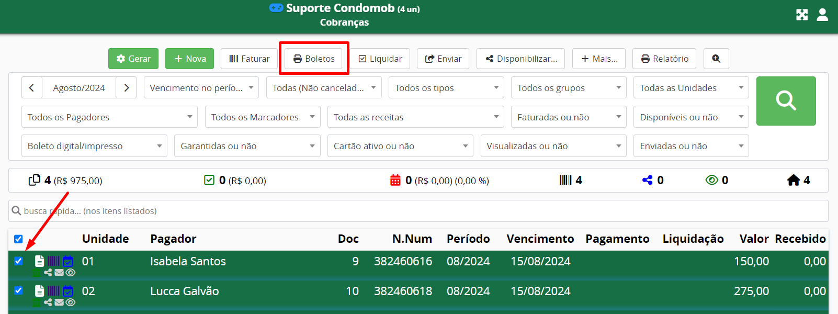Click the blue share summary icon
The image size is (838, 314).
(648, 180)
